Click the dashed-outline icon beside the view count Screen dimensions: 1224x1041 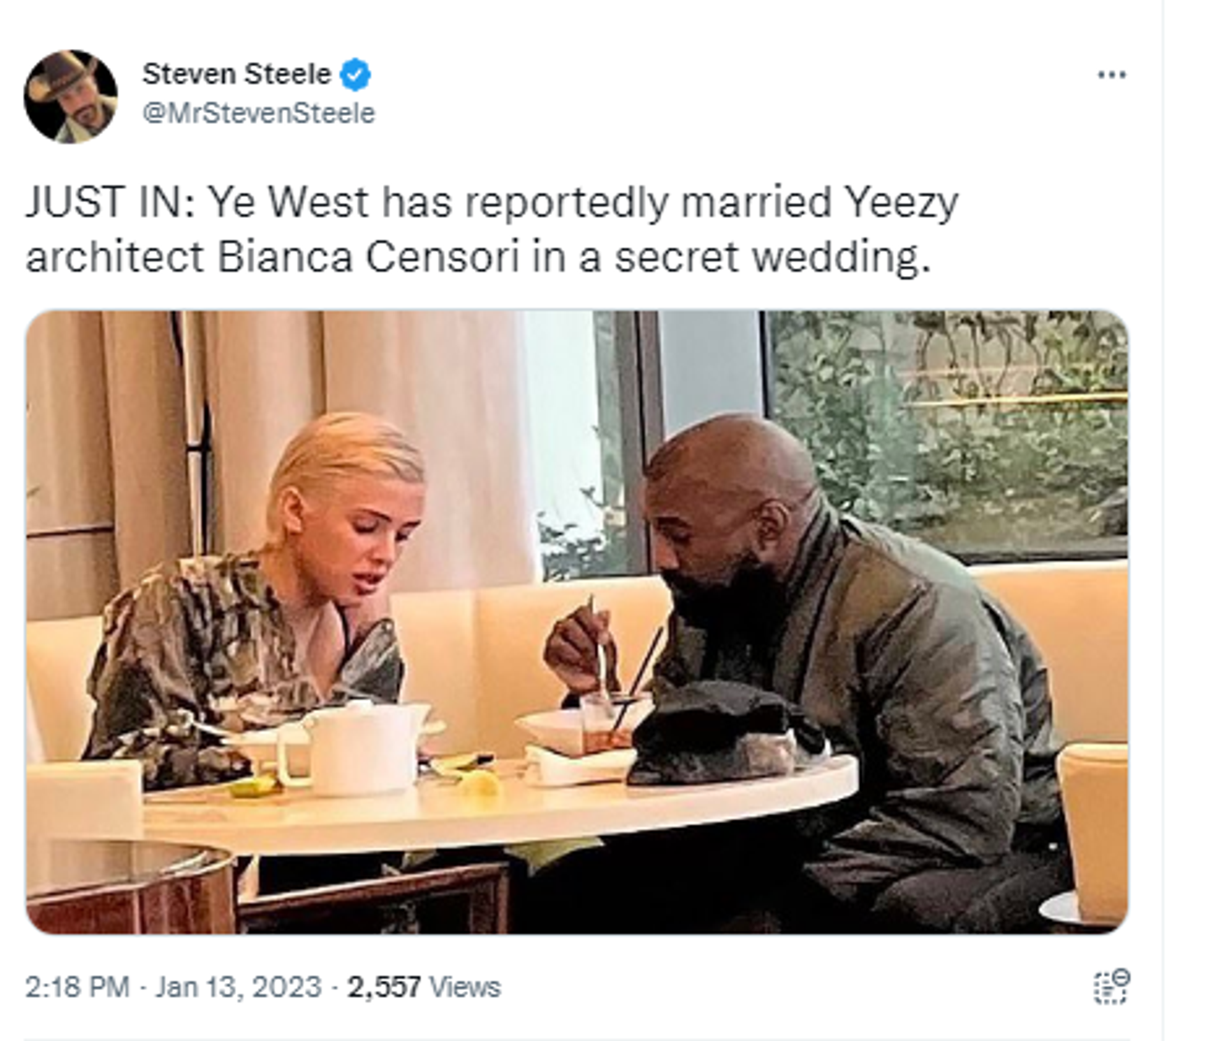coord(1112,987)
